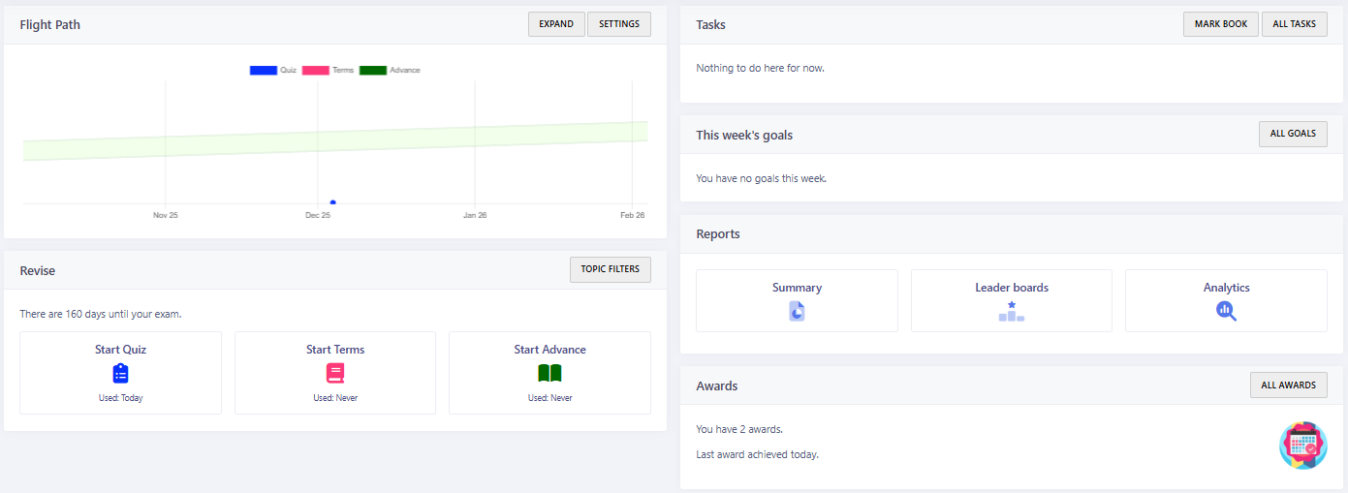Click the Start Advance card title
1348x493 pixels.
click(x=549, y=350)
